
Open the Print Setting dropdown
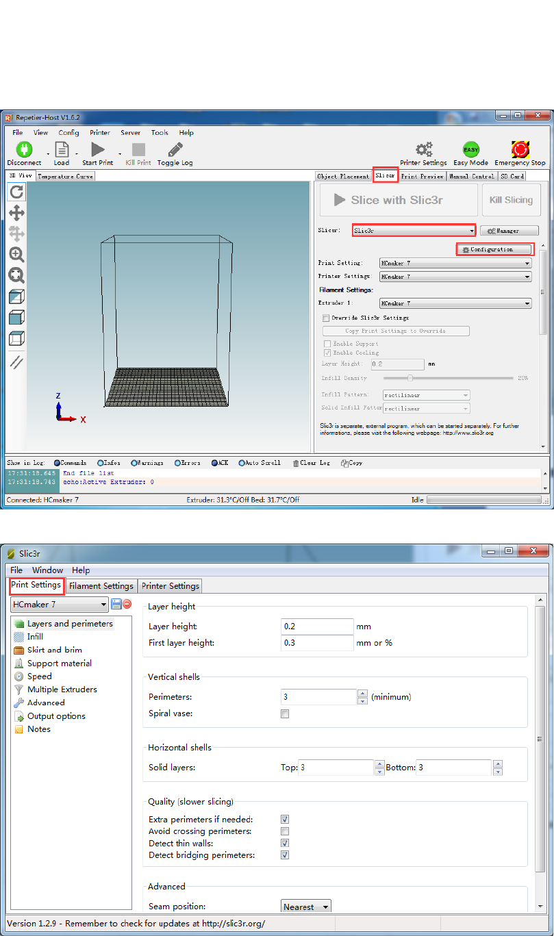tap(455, 263)
